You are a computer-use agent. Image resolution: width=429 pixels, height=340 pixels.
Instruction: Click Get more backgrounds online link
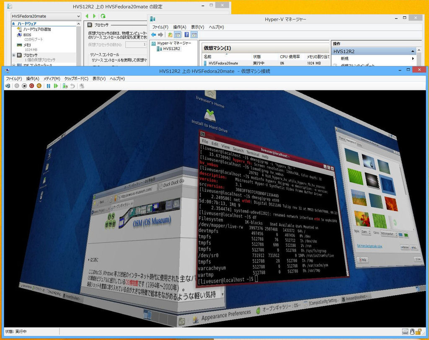coord(370,246)
